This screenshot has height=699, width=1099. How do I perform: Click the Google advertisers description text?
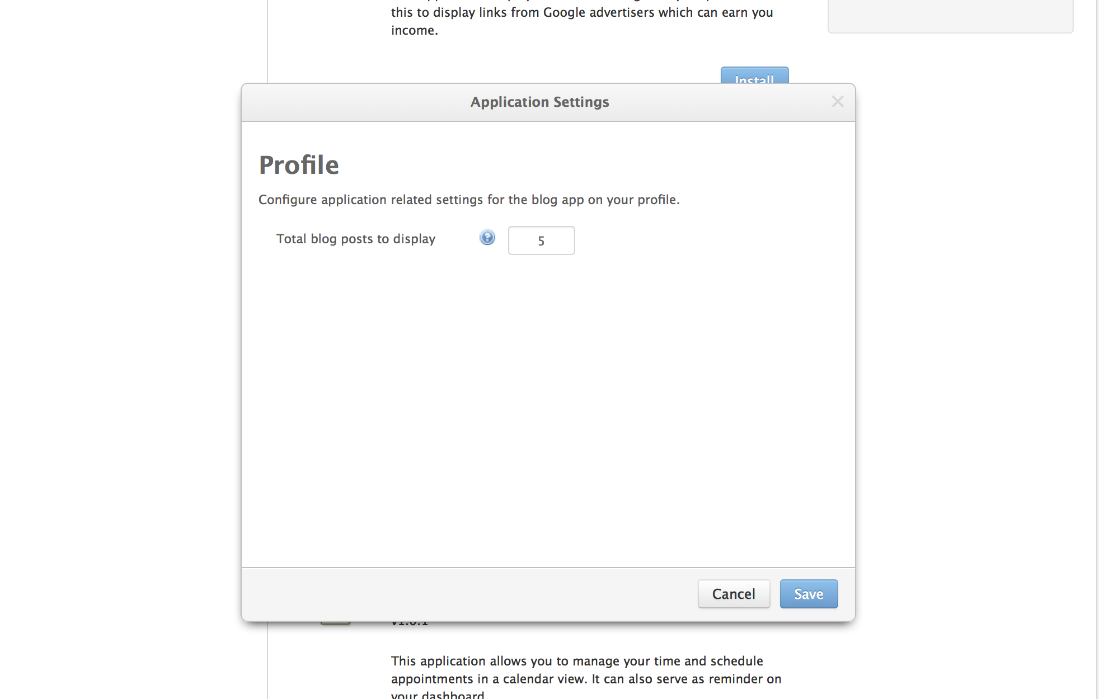coord(582,13)
